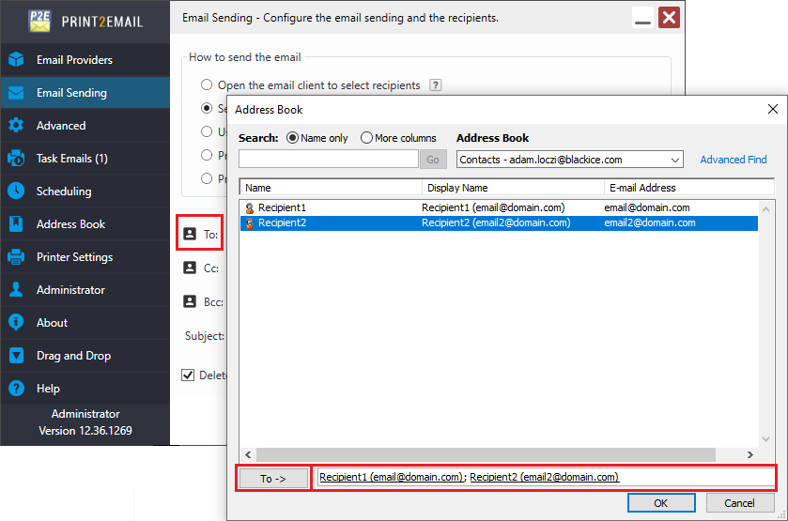Click the Printer Settings printer icon
This screenshot has width=788, height=521.
coord(16,257)
